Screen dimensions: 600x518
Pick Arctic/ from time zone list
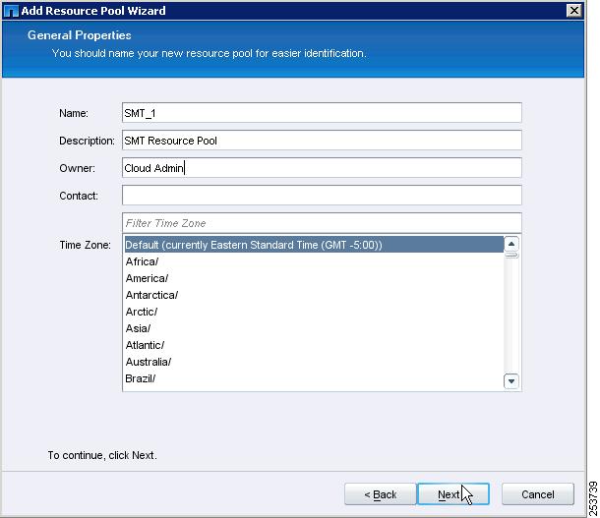coord(314,312)
